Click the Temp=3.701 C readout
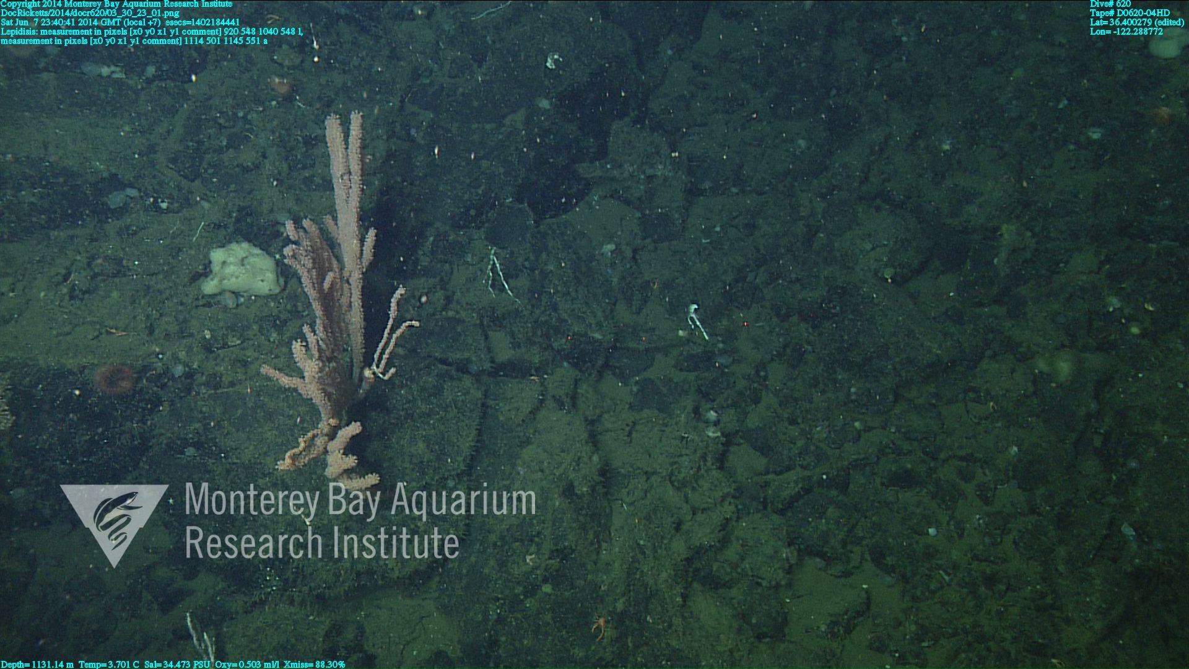Screen dimensions: 1189x669 pos(109,664)
